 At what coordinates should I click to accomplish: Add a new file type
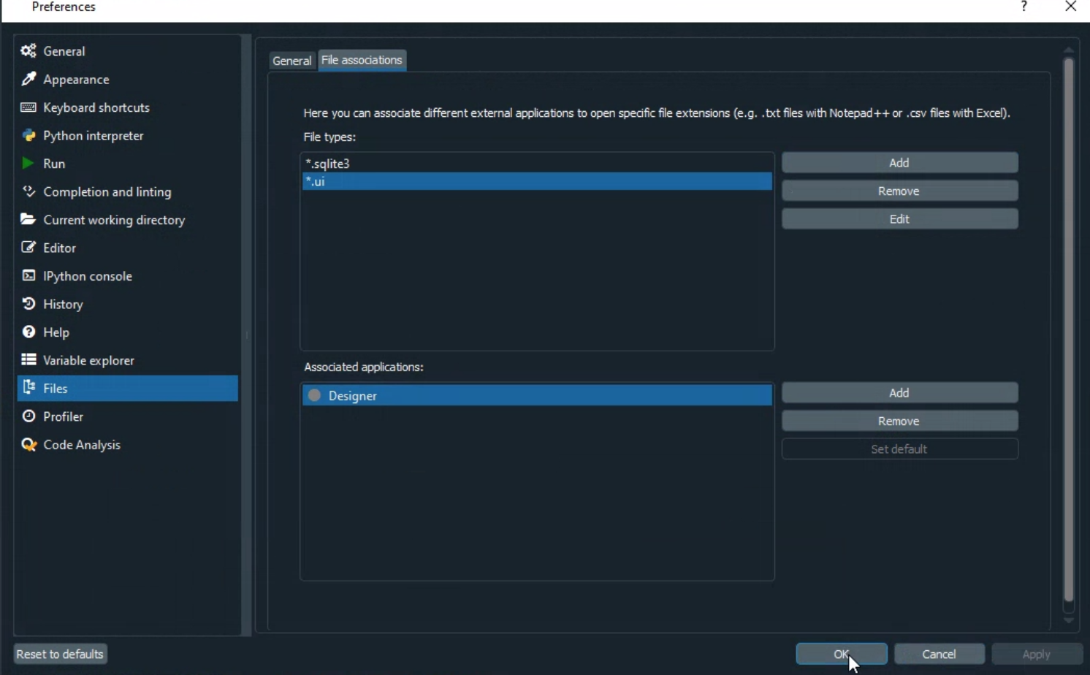point(899,162)
